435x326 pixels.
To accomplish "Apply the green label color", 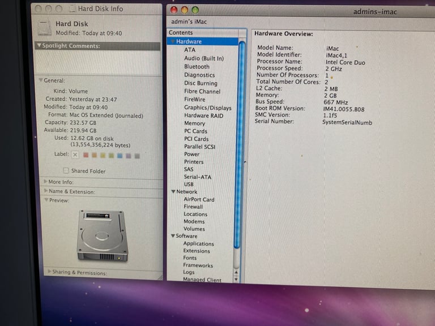I will (x=111, y=156).
